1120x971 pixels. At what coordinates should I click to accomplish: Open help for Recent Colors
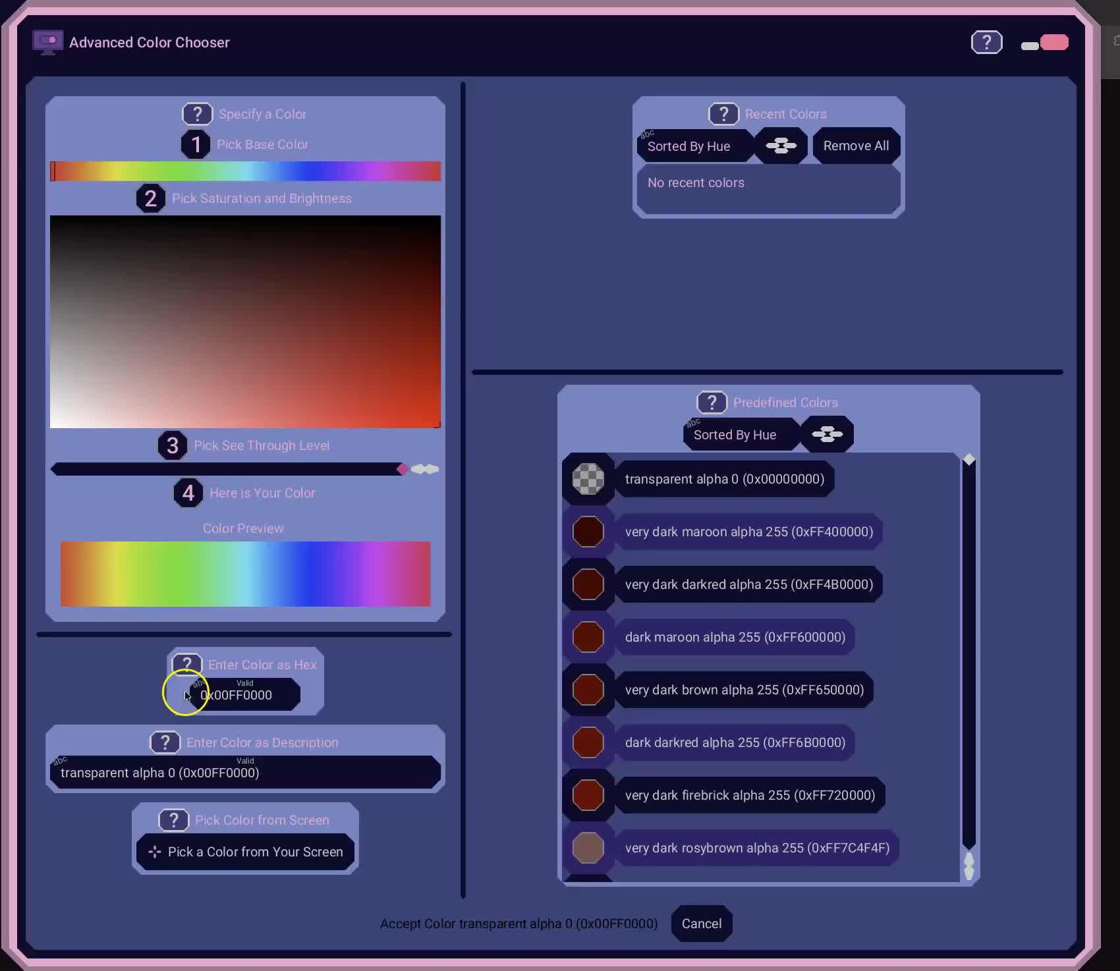tap(723, 114)
